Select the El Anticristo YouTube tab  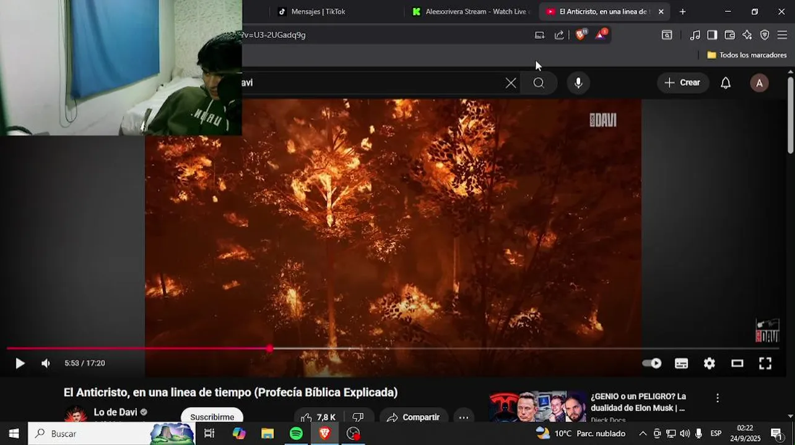(x=597, y=12)
